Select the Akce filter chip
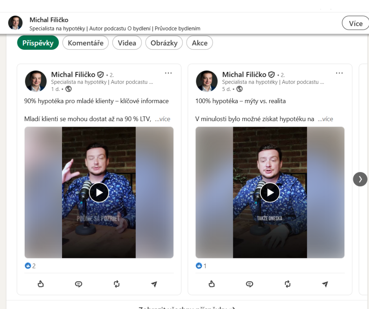369x309 pixels. click(x=199, y=43)
